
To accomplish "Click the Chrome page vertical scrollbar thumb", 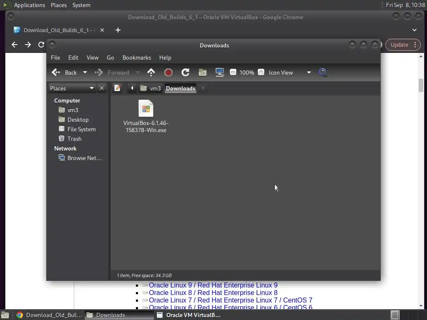I will coord(421,85).
